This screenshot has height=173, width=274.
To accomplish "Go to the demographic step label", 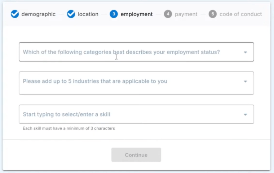I will coord(39,14).
